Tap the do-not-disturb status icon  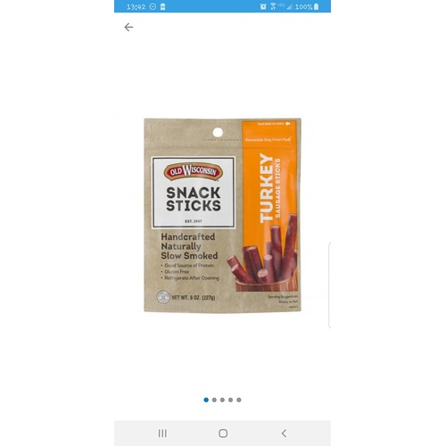(153, 6)
